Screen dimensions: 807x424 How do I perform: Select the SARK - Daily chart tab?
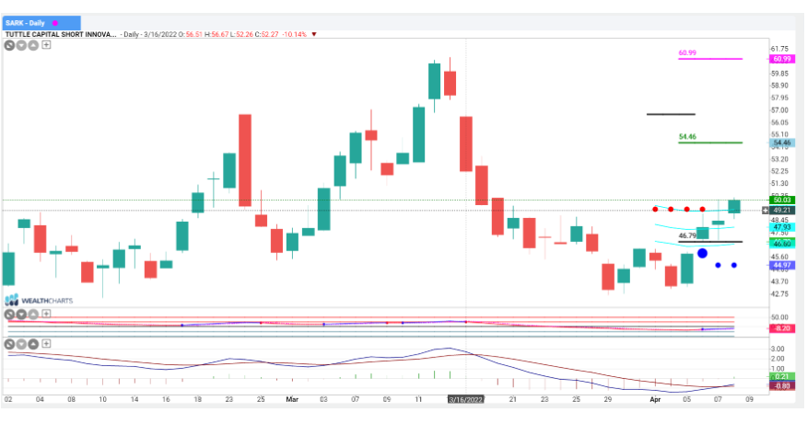tap(26, 21)
